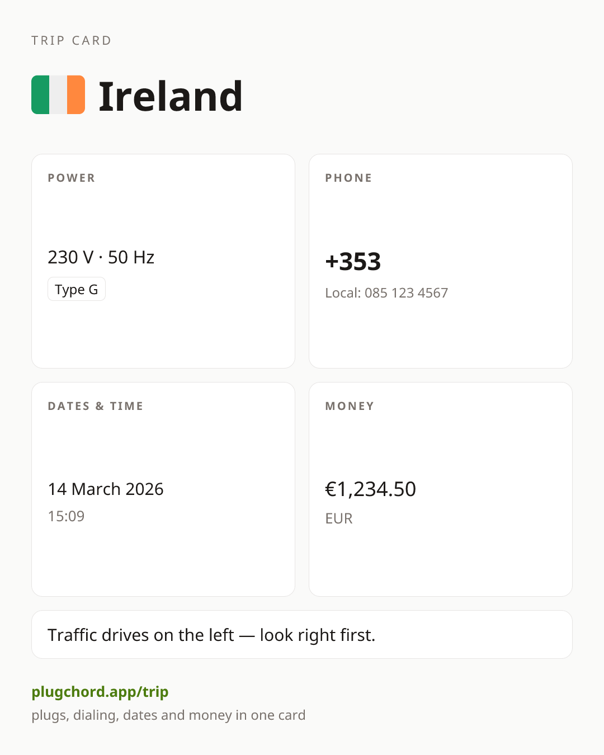
Task: Click the POWER card heading
Action: click(72, 178)
